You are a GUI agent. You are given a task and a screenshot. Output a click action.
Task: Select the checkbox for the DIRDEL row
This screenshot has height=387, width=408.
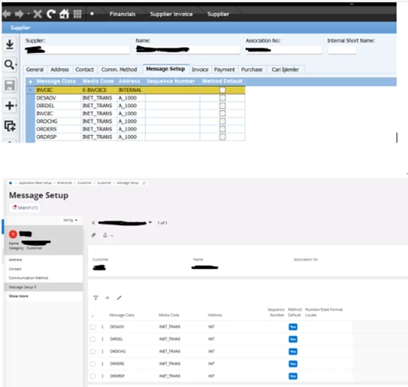93,339
